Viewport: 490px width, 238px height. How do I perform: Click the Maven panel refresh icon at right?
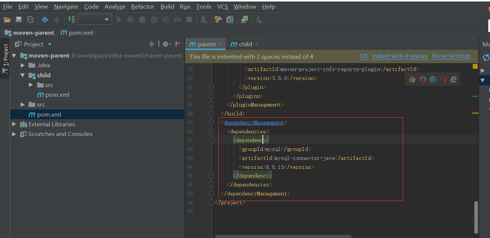coord(486,57)
